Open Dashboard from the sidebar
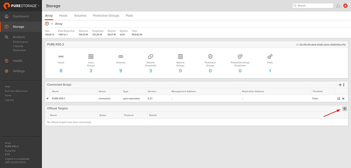 tap(21, 16)
